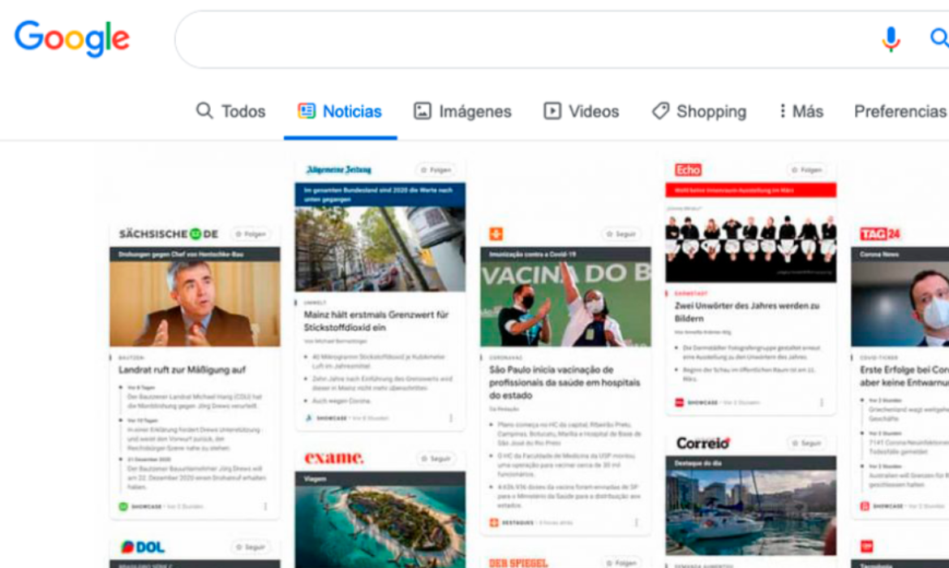Viewport: 949px width, 568px height.
Task: Open three-dot menu on Landrat card
Action: pos(265,506)
